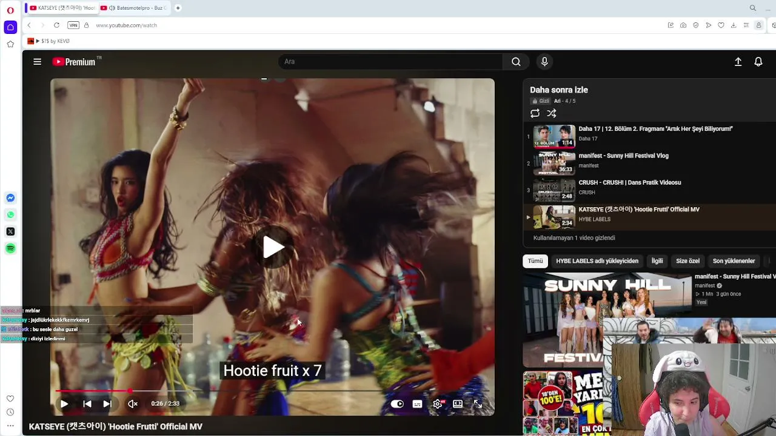The width and height of the screenshot is (776, 436).
Task: Open the player settings gear
Action: tap(438, 404)
